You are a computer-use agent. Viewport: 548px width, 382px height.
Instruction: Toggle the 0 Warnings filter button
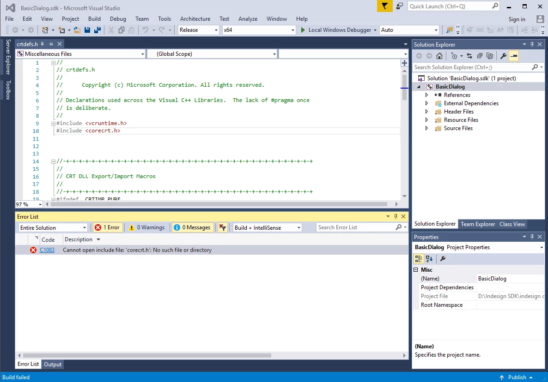(x=147, y=227)
